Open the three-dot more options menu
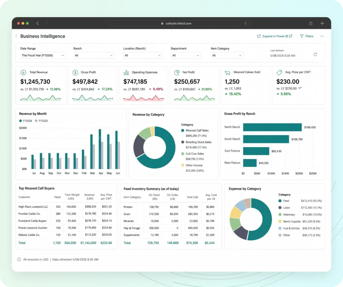 point(322,36)
